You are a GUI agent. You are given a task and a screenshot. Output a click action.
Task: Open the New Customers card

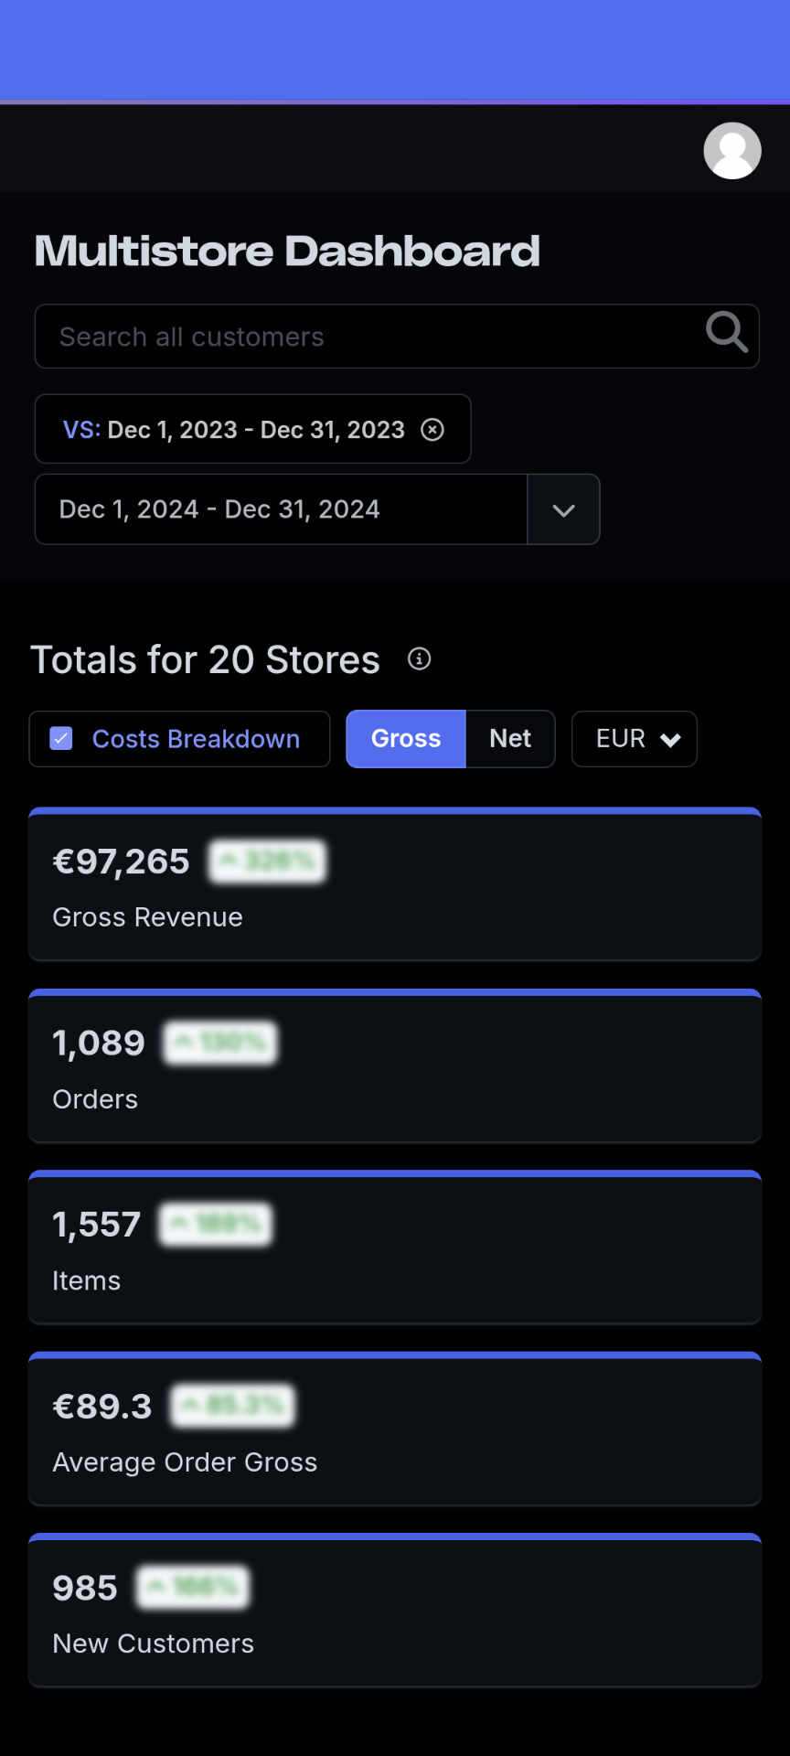pos(395,1611)
